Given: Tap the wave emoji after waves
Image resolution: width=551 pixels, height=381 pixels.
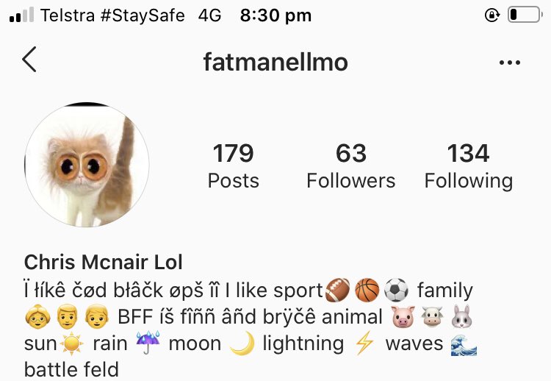Looking at the screenshot, I should pos(464,343).
